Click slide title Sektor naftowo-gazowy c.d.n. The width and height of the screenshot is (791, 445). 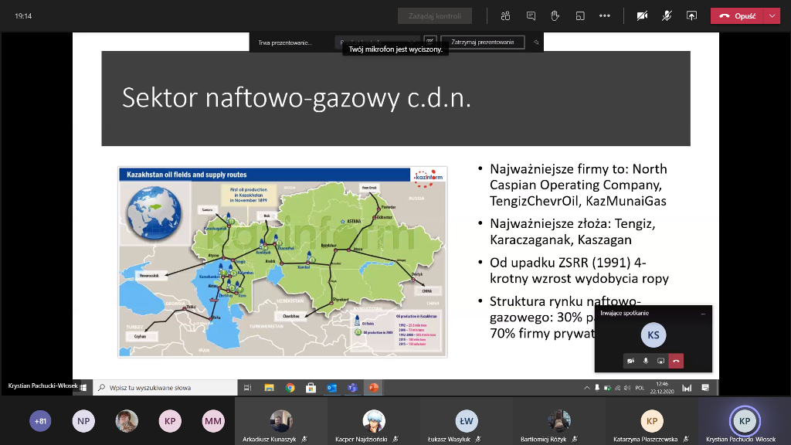(297, 98)
